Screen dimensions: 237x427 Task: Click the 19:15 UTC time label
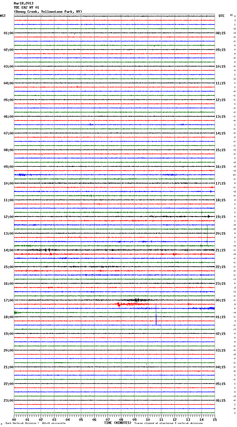click(221, 217)
